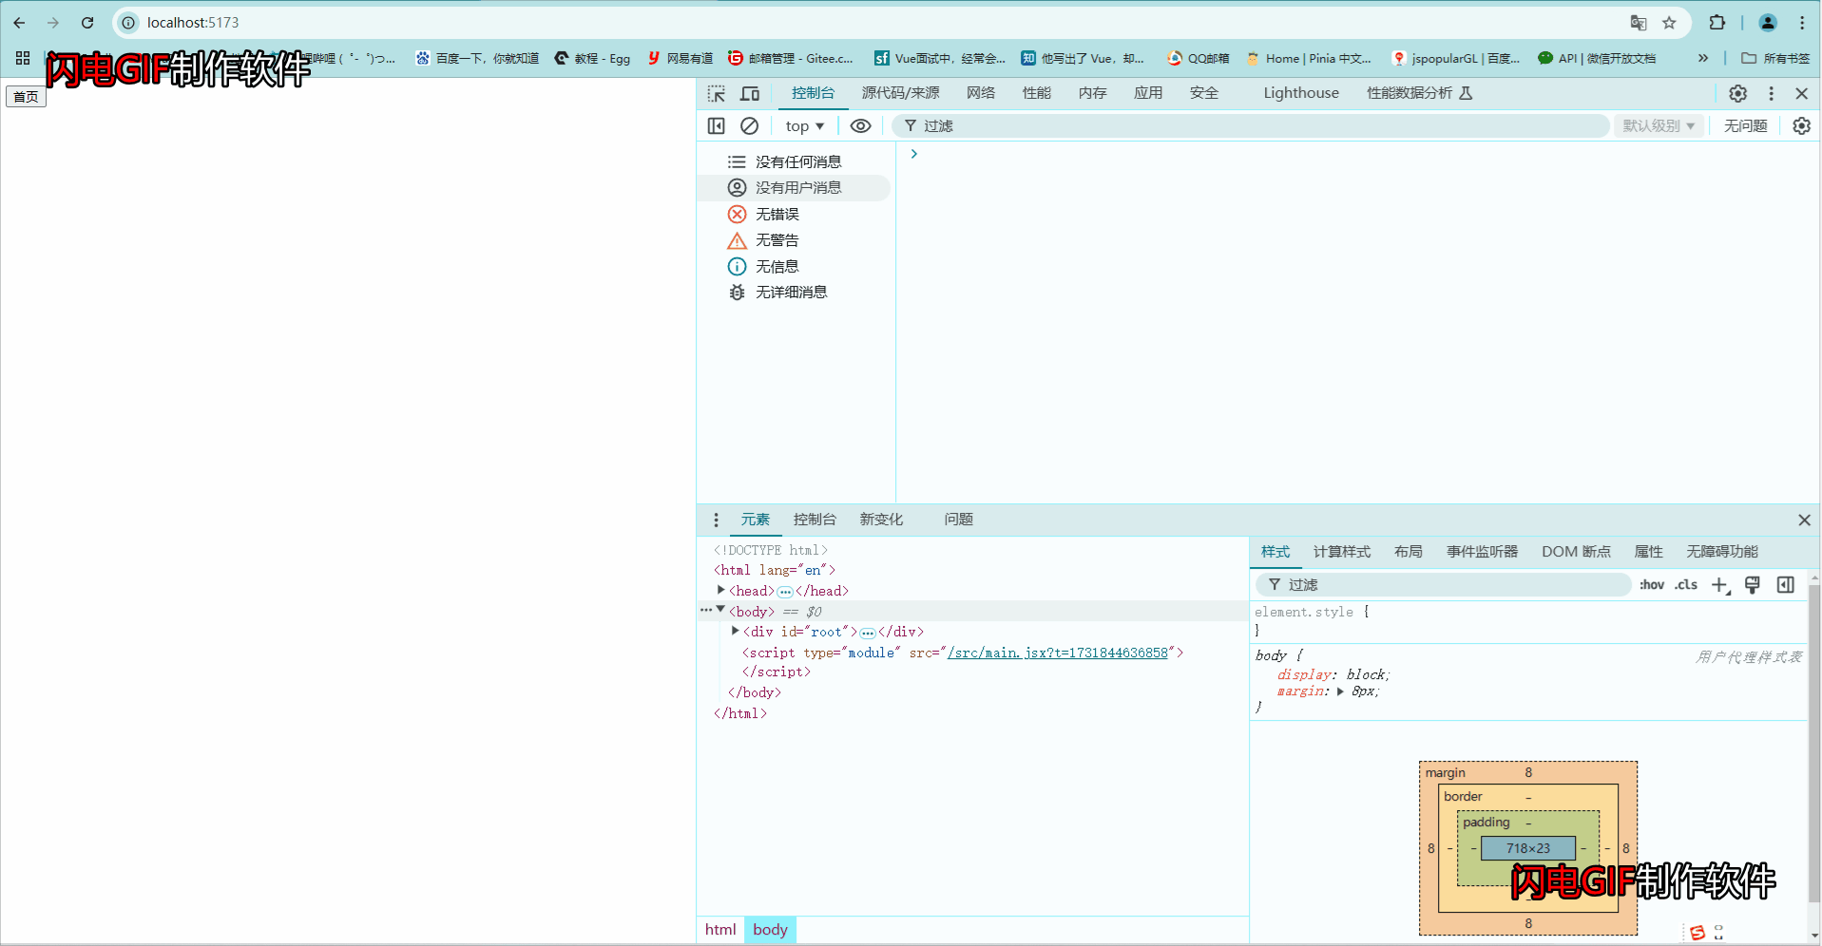Switch to the 属性 pane tab
The width and height of the screenshot is (1822, 946).
tap(1648, 552)
